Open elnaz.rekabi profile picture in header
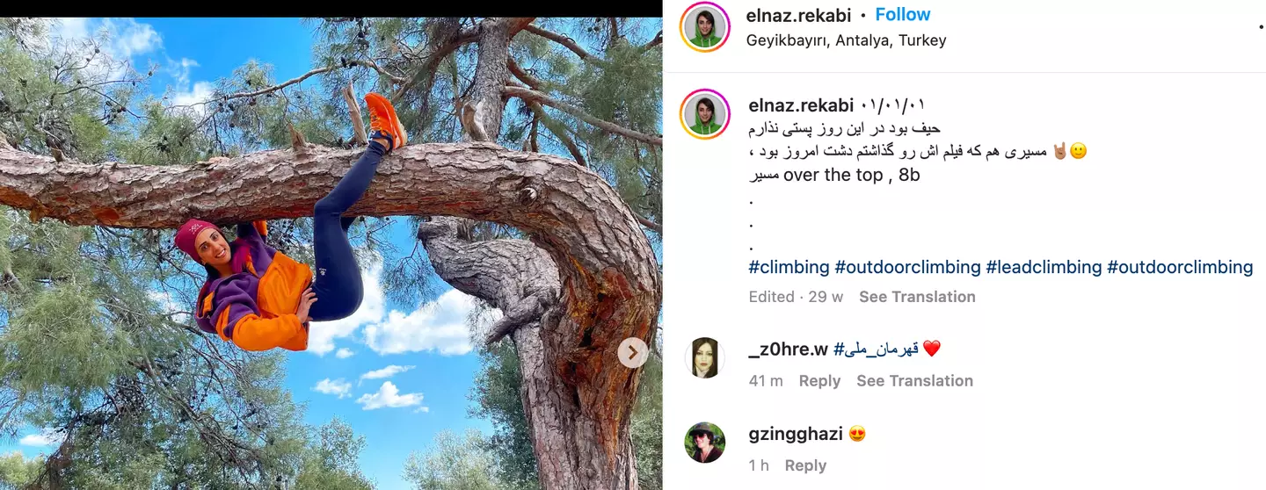Image resolution: width=1266 pixels, height=490 pixels. [705, 27]
